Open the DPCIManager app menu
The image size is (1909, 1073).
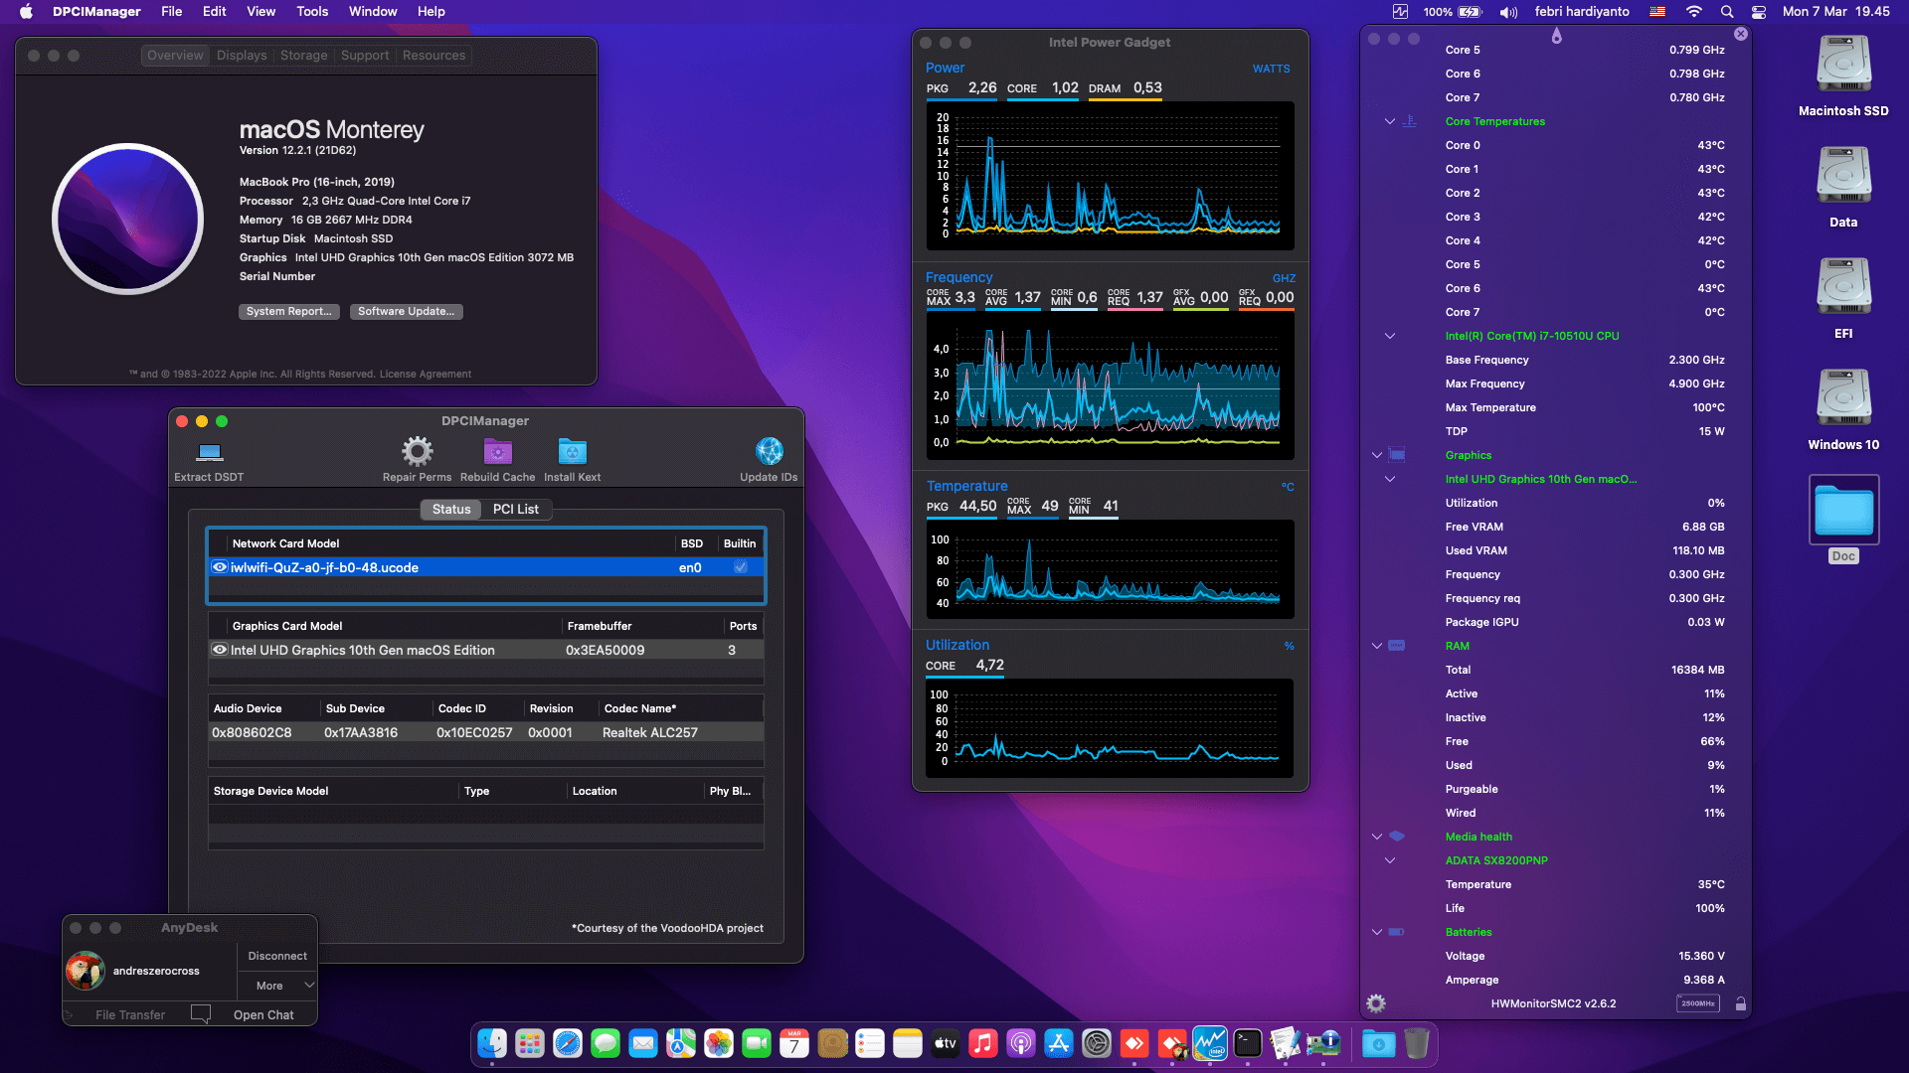96,12
